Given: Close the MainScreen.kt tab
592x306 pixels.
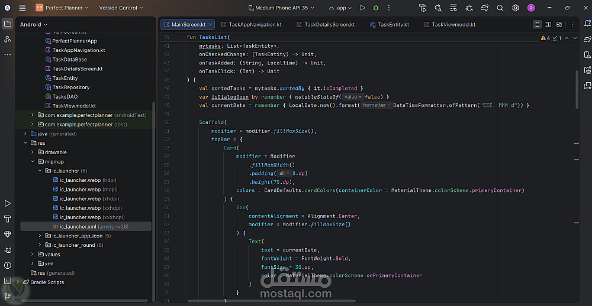Looking at the screenshot, I should [x=210, y=24].
